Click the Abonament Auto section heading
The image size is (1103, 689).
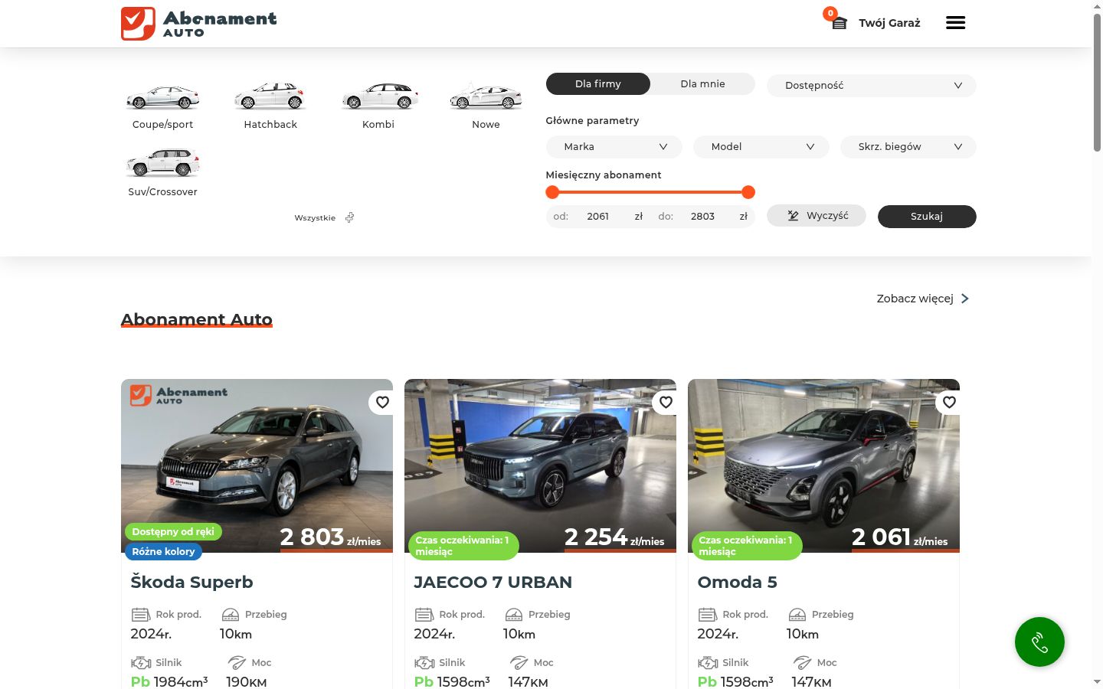197,319
